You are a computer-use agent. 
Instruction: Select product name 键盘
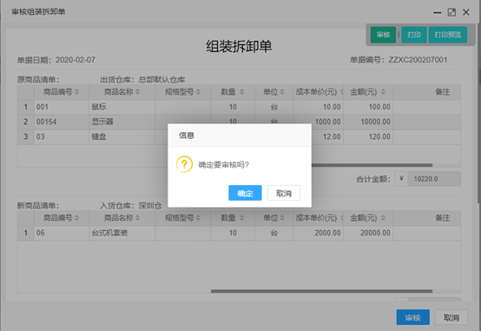coord(122,136)
